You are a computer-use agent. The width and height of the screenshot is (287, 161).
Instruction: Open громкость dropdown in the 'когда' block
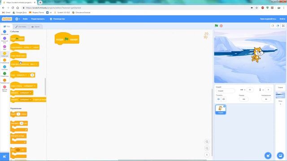22,75
